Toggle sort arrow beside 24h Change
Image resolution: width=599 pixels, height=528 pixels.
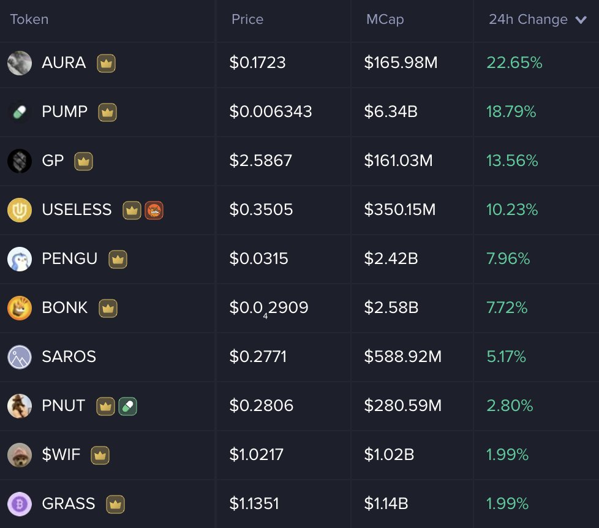[581, 20]
